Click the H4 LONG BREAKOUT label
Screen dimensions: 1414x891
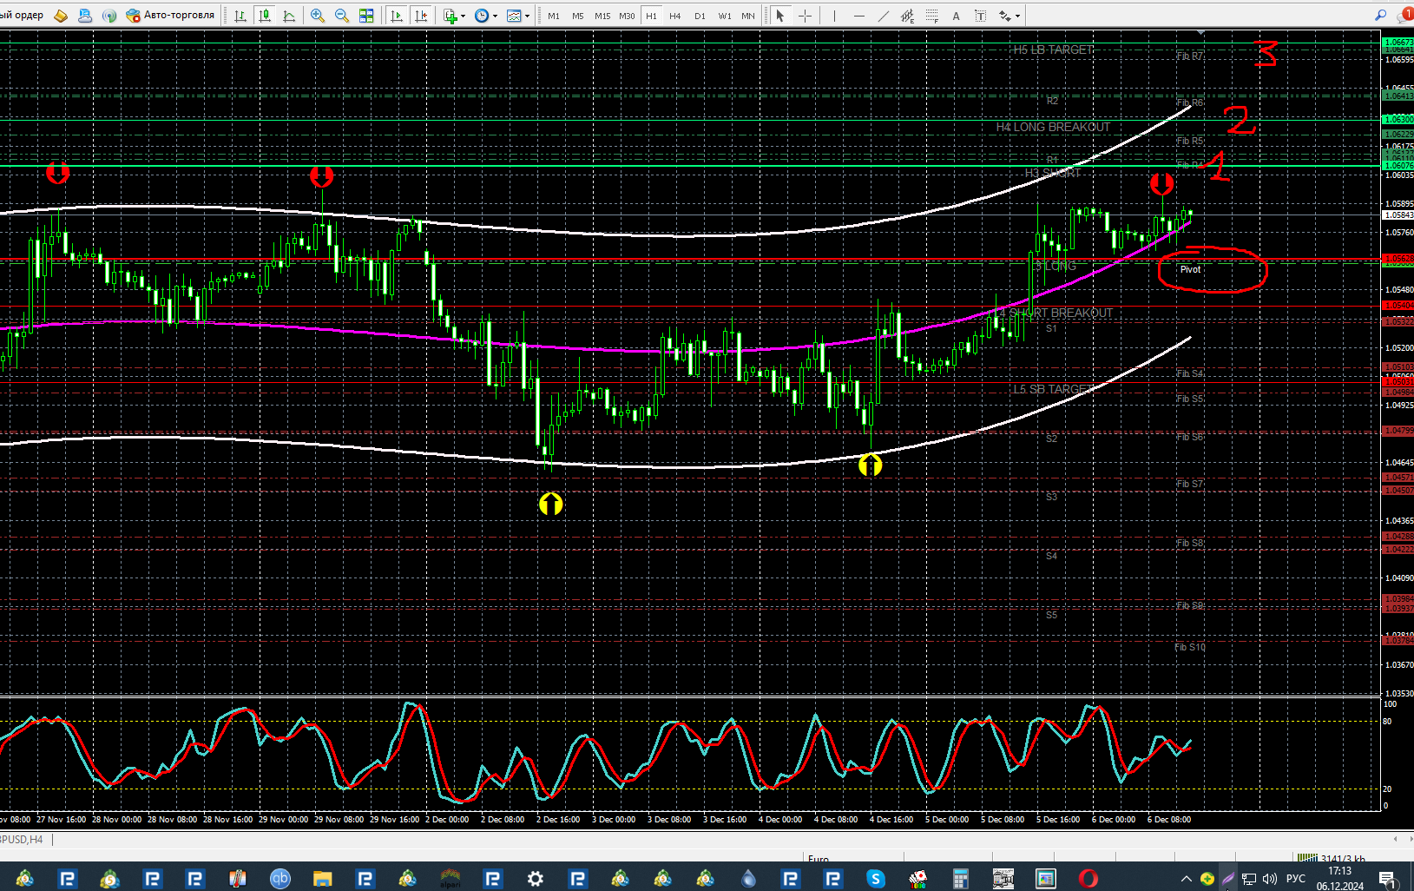click(x=1053, y=128)
